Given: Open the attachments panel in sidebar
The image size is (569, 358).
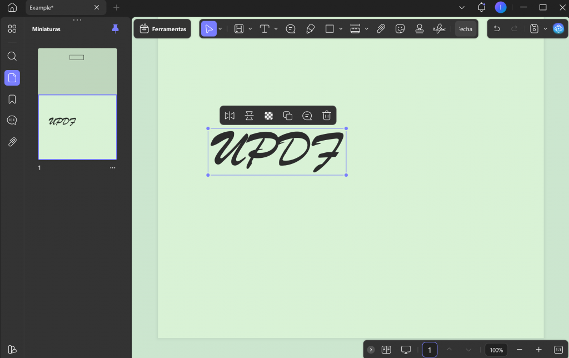Looking at the screenshot, I should (x=12, y=142).
